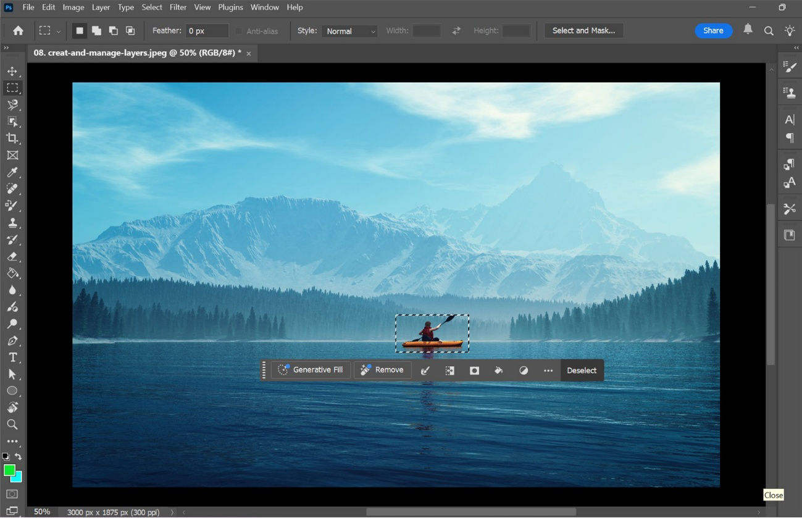Screen dimensions: 802x518
Task: Select the Type tool
Action: [x=12, y=357]
